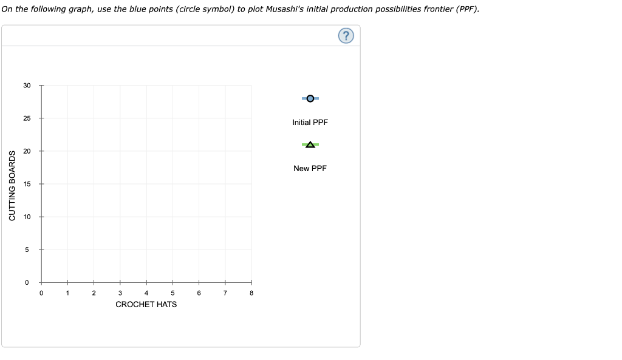Click the CROCHET HATS axis label
622x360 pixels.
[146, 304]
